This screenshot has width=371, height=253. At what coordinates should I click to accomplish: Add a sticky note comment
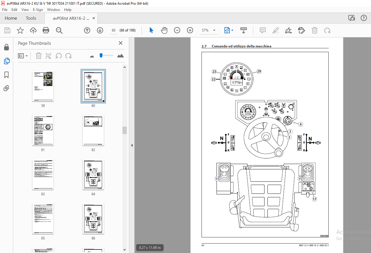tap(263, 30)
